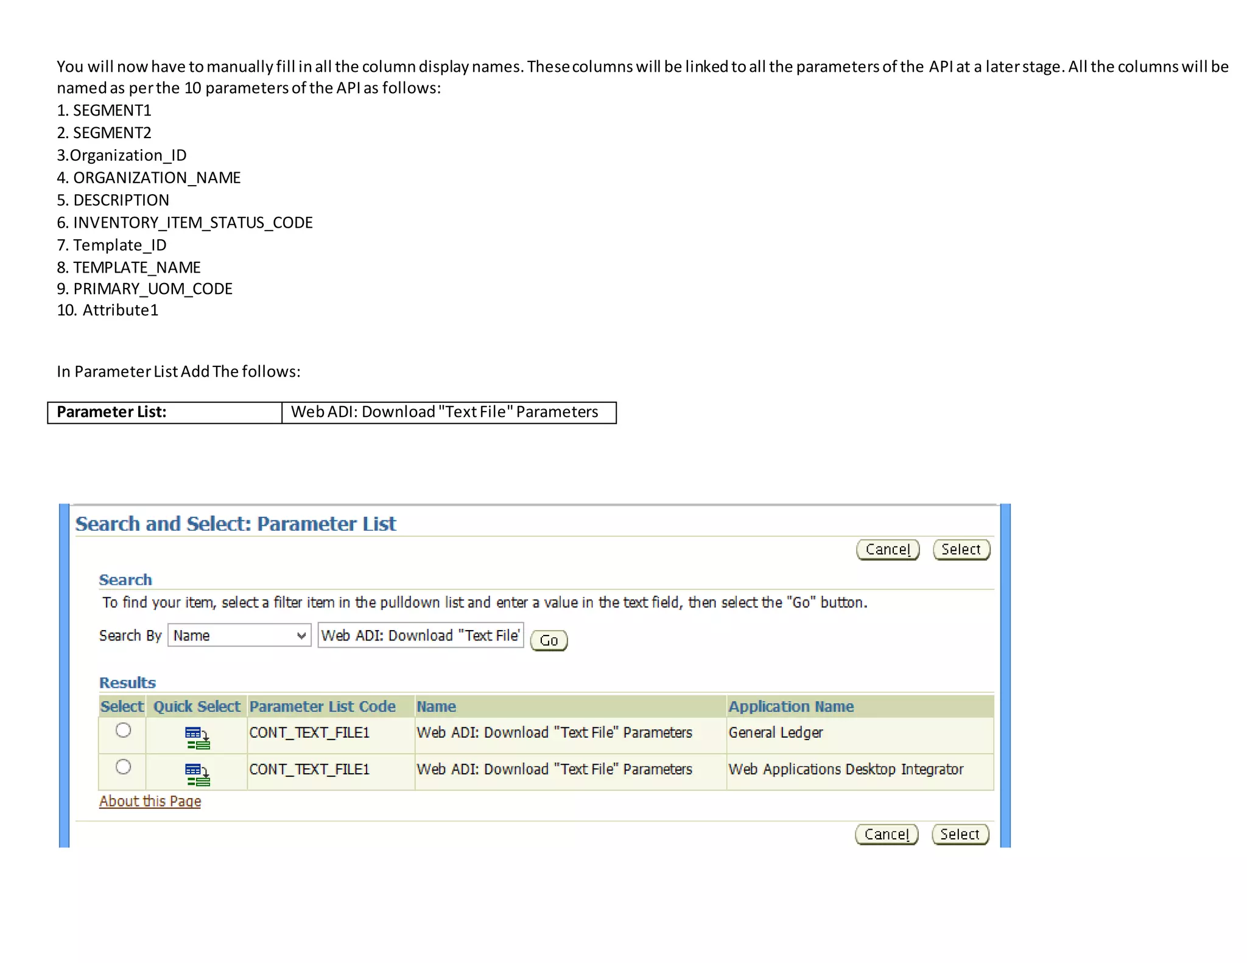
Task: Click Quick Select icon for Web Applications Desktop Integrator row
Action: pyautogui.click(x=197, y=774)
